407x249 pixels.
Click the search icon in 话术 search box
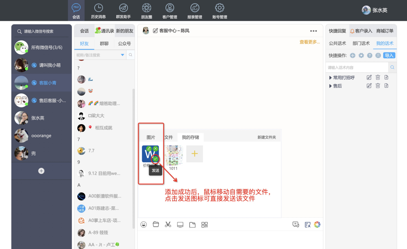click(x=392, y=68)
